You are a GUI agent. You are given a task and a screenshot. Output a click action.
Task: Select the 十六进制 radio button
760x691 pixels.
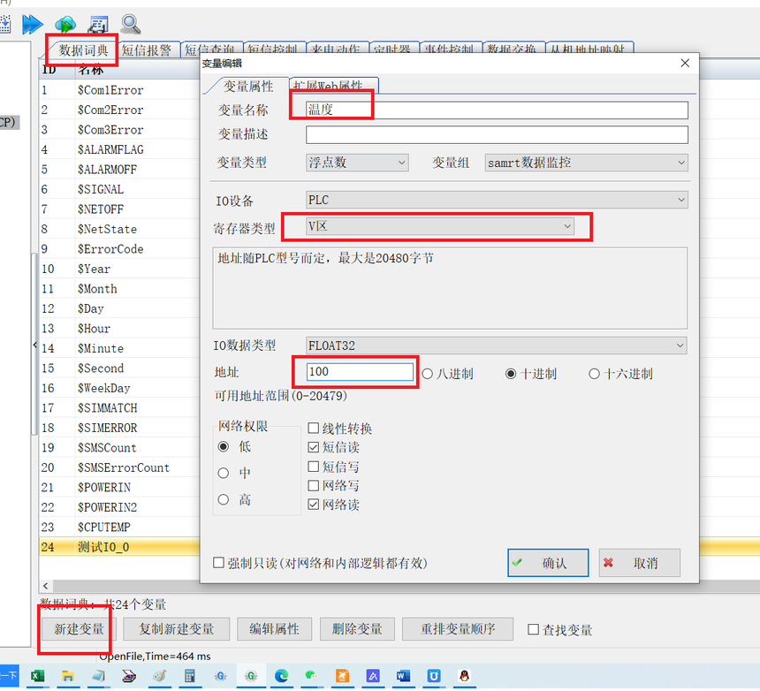pyautogui.click(x=594, y=374)
